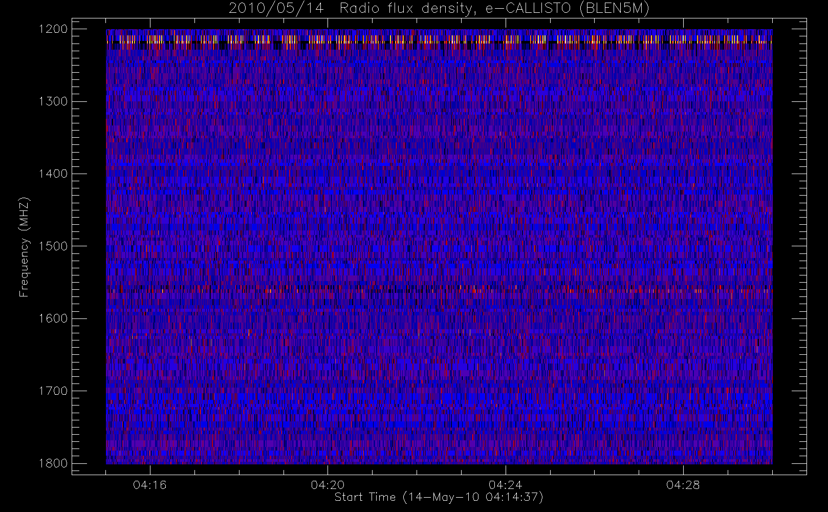Click the 04:16 time tick label
This screenshot has width=828, height=512.
[x=150, y=485]
